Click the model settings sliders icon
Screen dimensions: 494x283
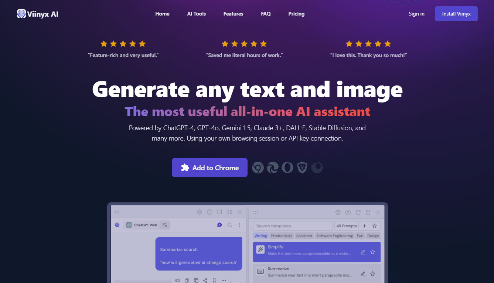[165, 225]
